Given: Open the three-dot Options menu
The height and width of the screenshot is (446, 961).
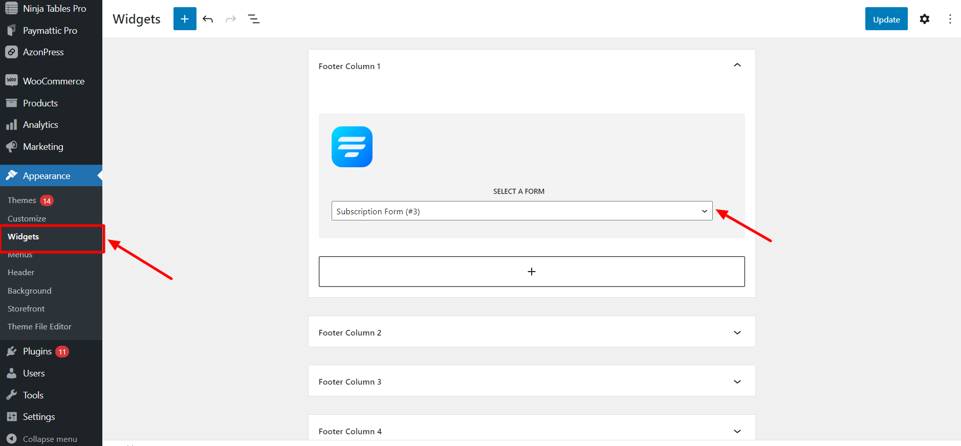Looking at the screenshot, I should click(x=950, y=19).
